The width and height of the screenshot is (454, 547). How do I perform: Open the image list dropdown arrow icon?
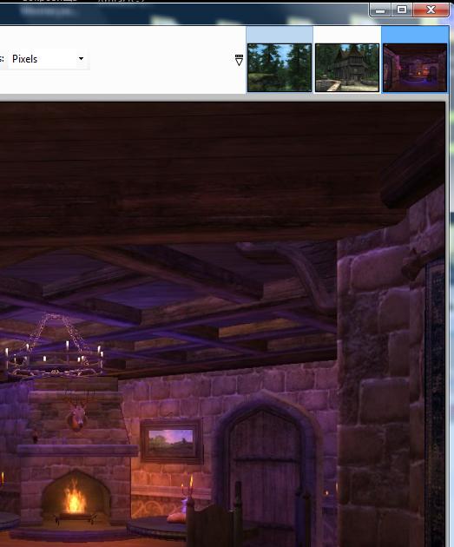pyautogui.click(x=239, y=60)
